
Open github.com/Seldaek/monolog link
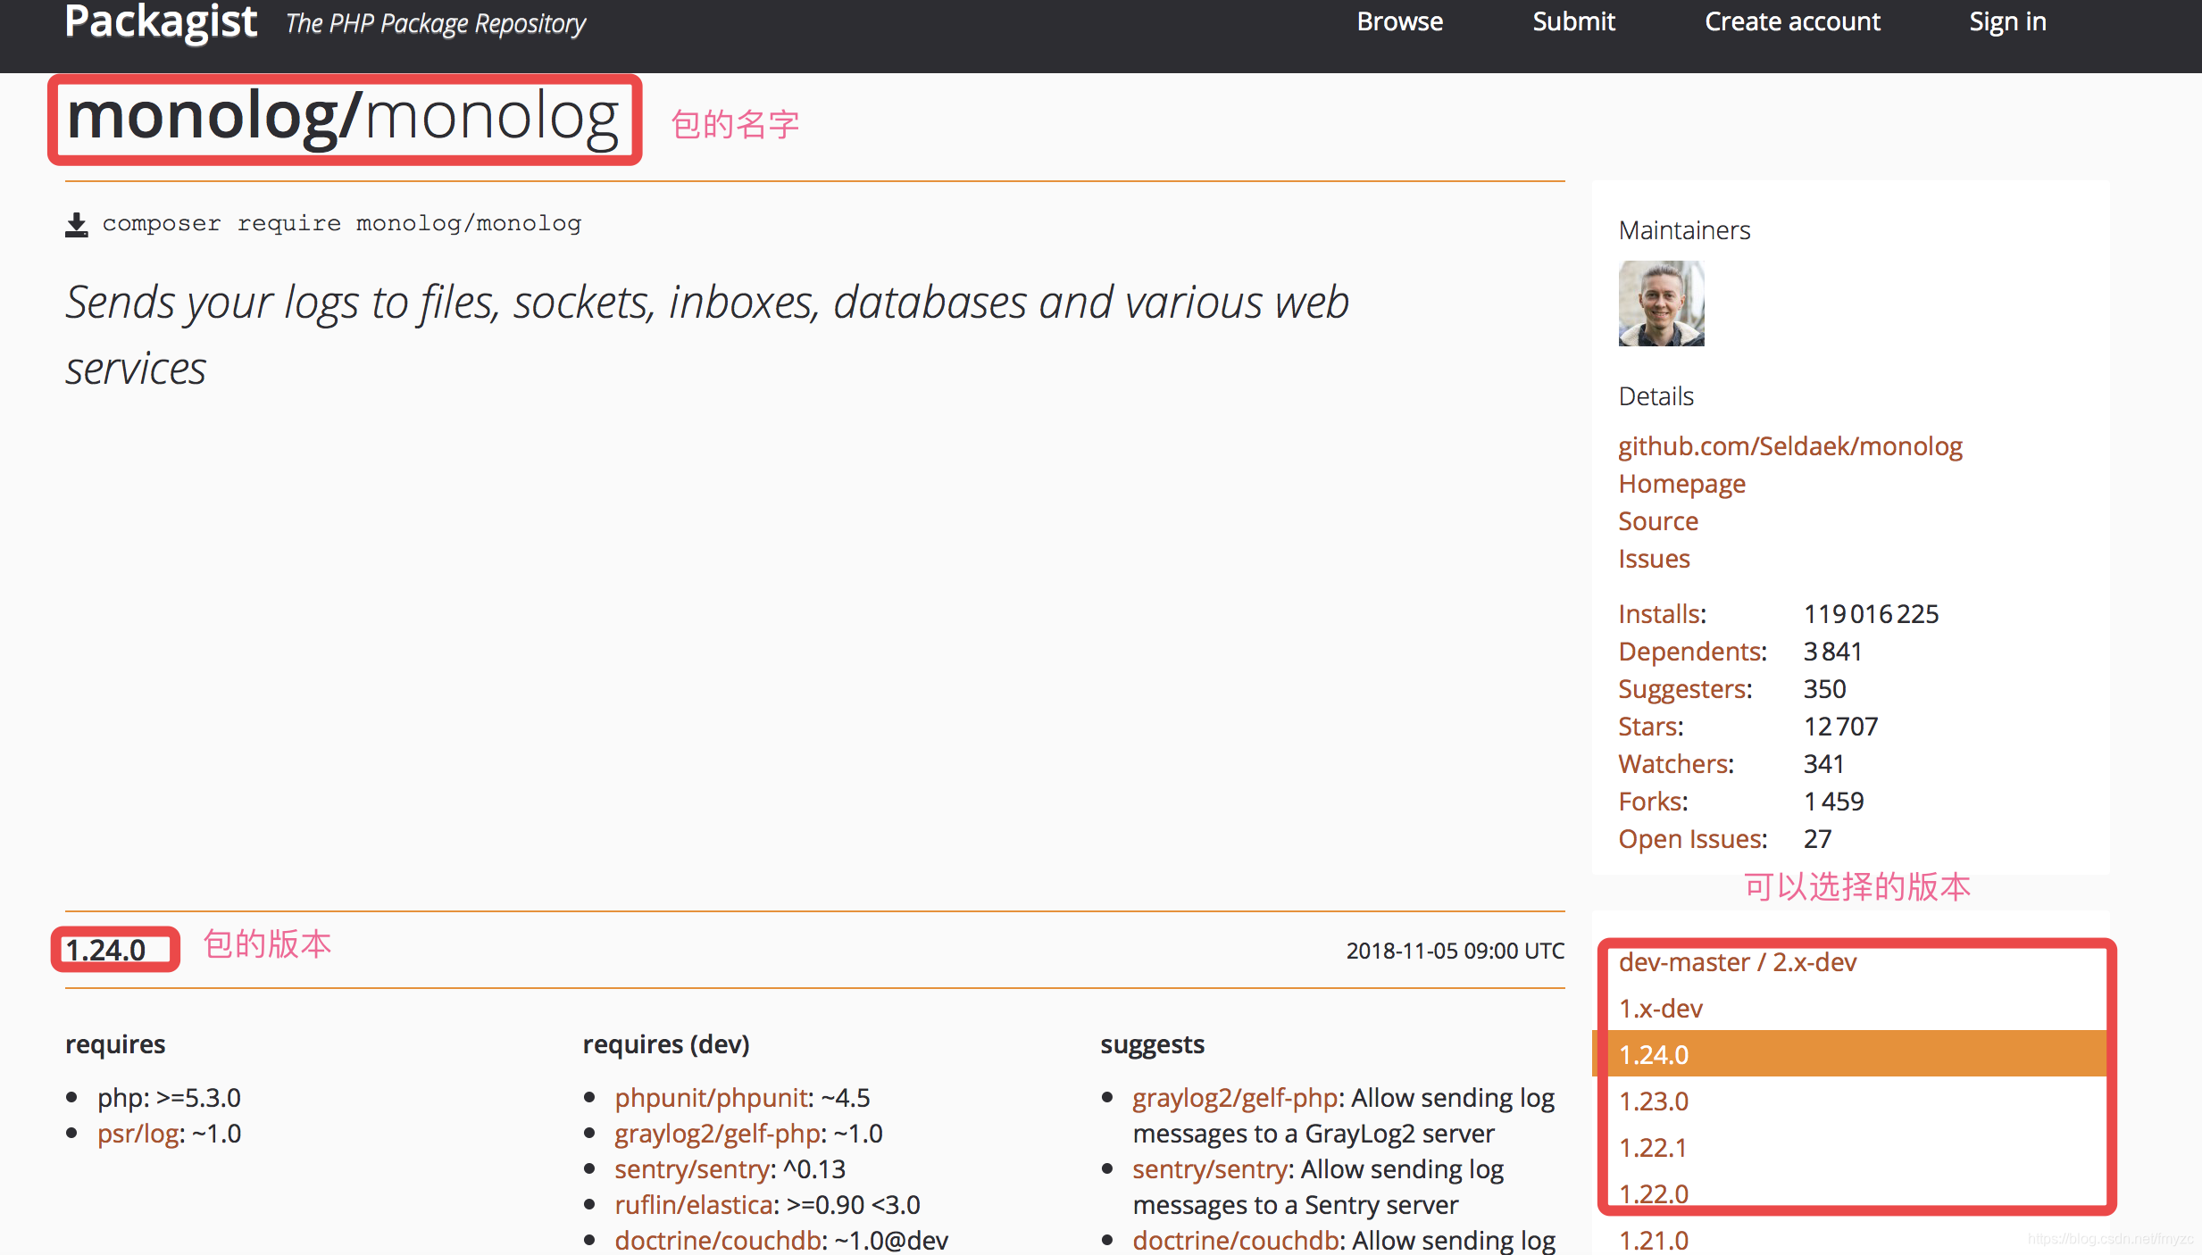pyautogui.click(x=1790, y=446)
